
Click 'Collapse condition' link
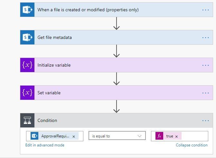coord(192,145)
